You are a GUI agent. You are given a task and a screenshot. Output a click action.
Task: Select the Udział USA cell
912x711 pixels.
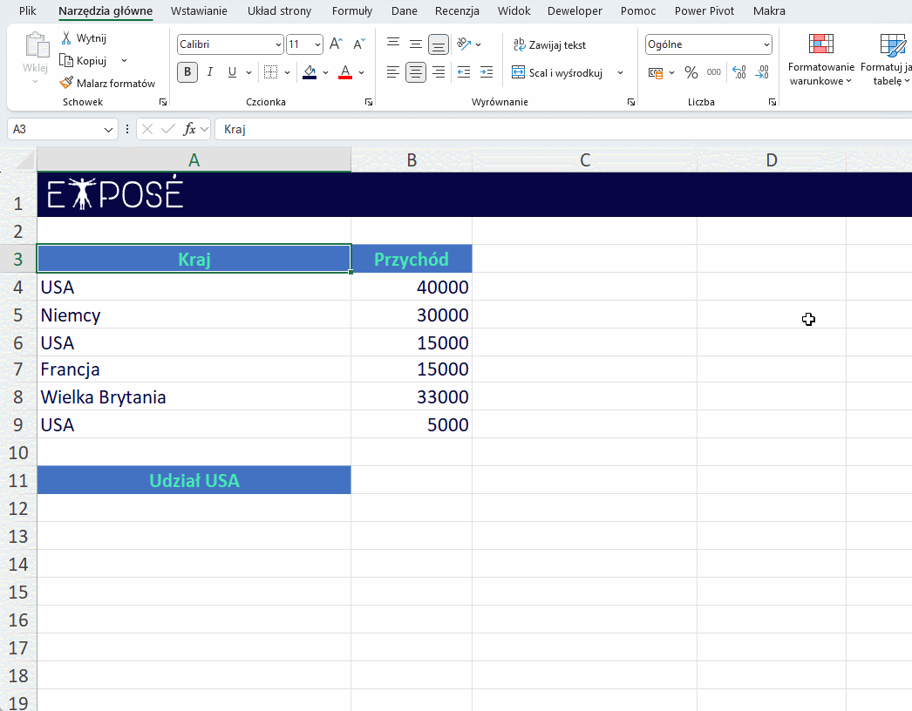(x=194, y=480)
